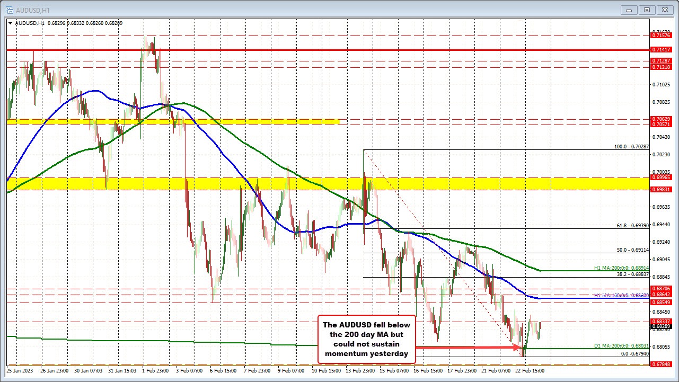
Task: Expand the triangle next to AUDUSD,H1
Action: pyautogui.click(x=10, y=23)
